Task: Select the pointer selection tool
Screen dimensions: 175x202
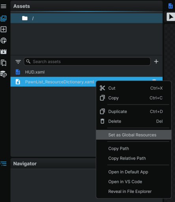Action: pos(171,17)
